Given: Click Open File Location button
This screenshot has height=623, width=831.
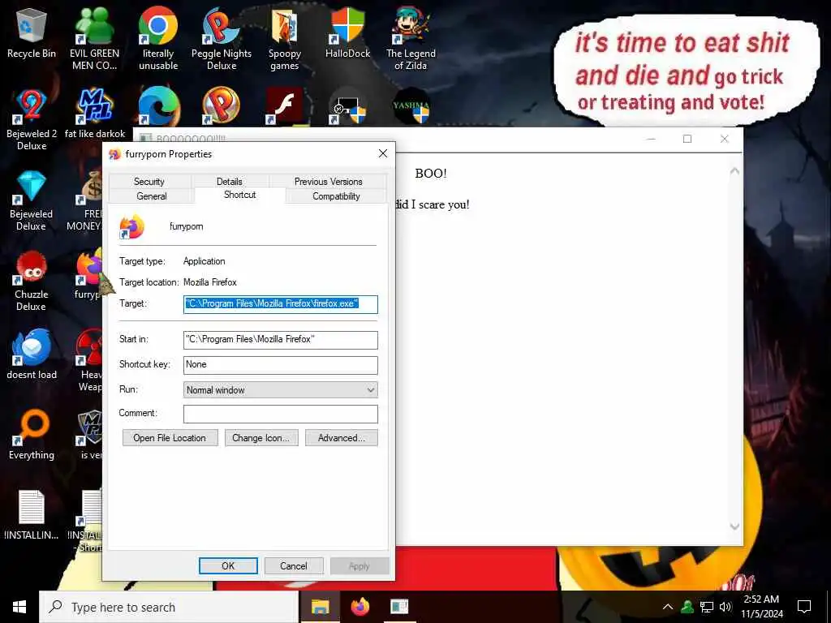Looking at the screenshot, I should coord(170,438).
